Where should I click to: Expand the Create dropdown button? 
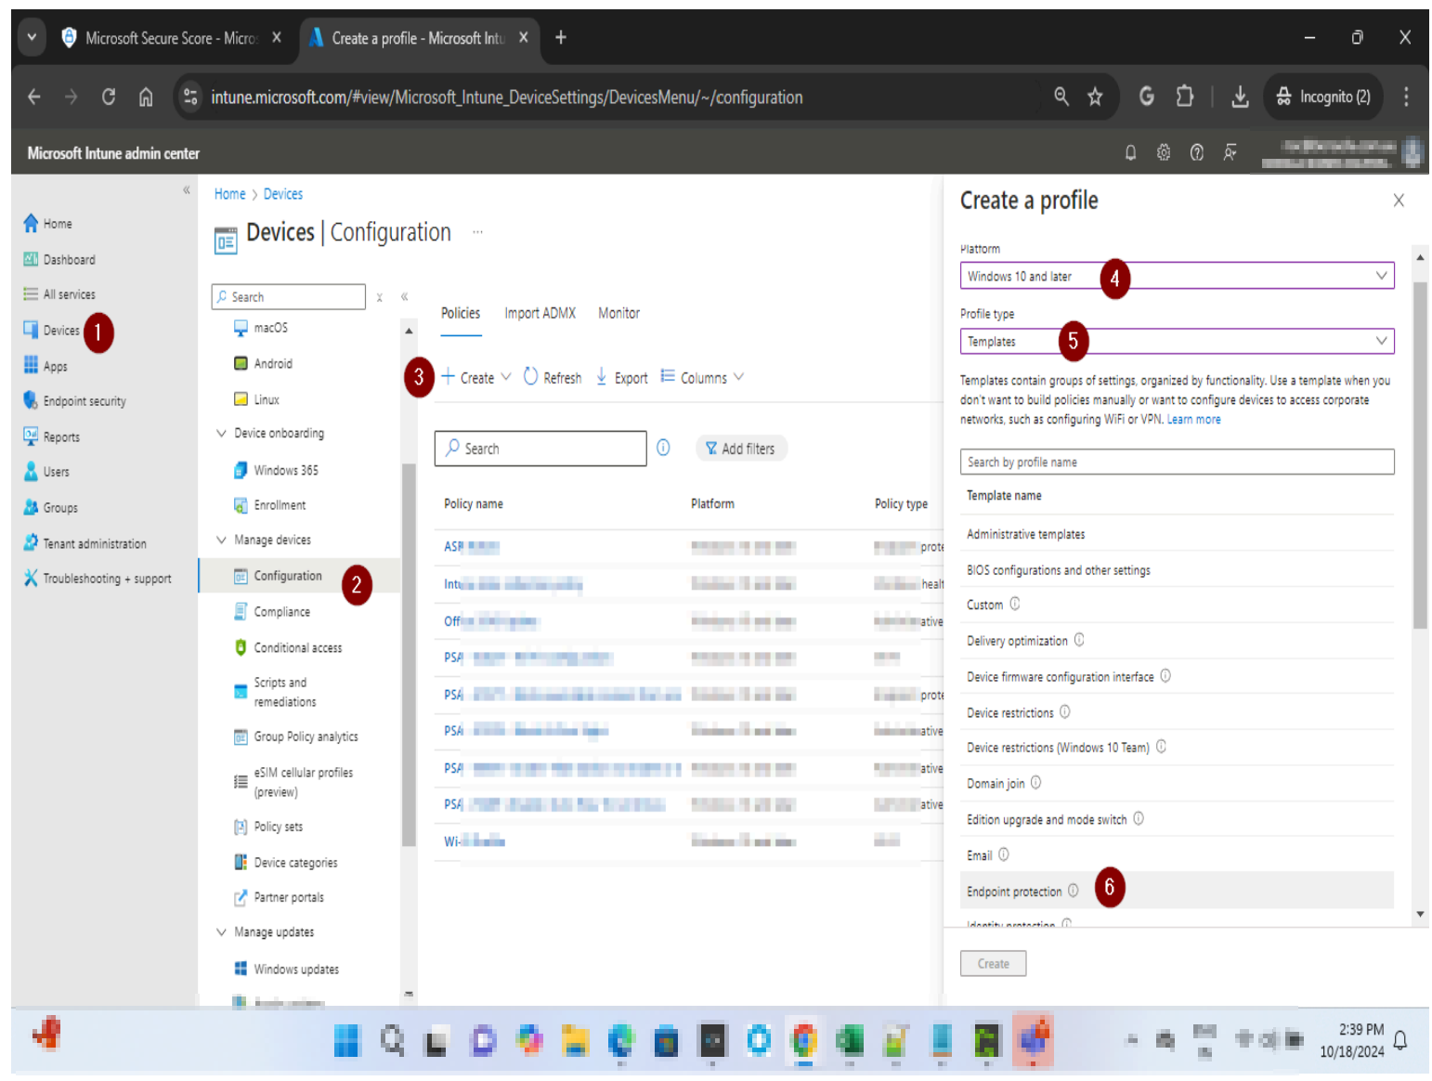click(475, 377)
